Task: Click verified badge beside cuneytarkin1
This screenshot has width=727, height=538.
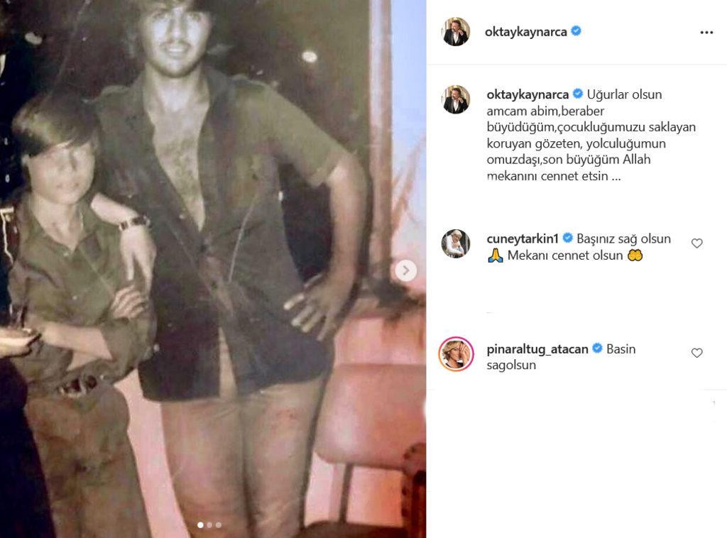Action: click(x=567, y=238)
